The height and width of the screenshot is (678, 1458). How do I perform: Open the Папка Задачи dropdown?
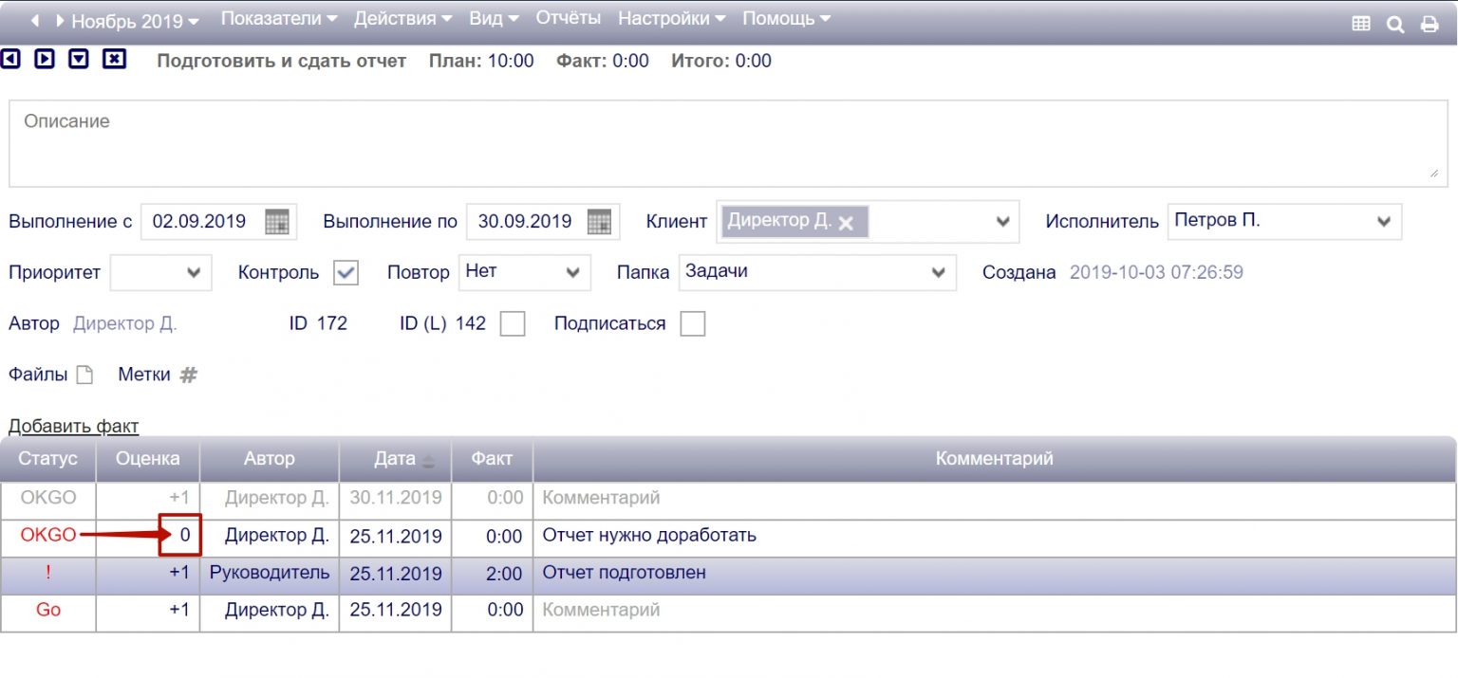point(816,272)
